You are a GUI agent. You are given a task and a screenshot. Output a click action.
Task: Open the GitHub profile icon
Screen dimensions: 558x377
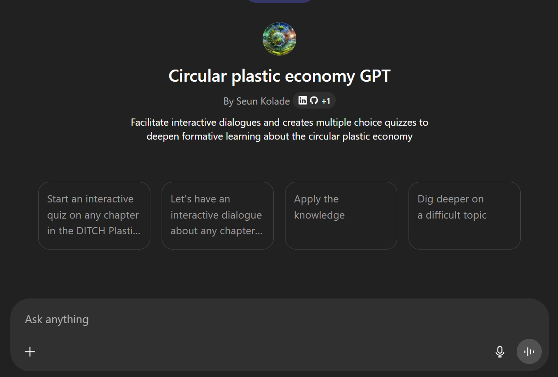pyautogui.click(x=314, y=101)
